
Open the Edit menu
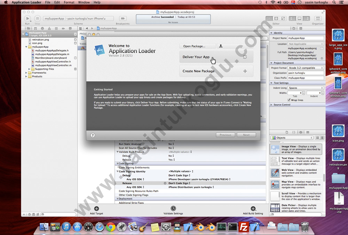coord(57,2)
